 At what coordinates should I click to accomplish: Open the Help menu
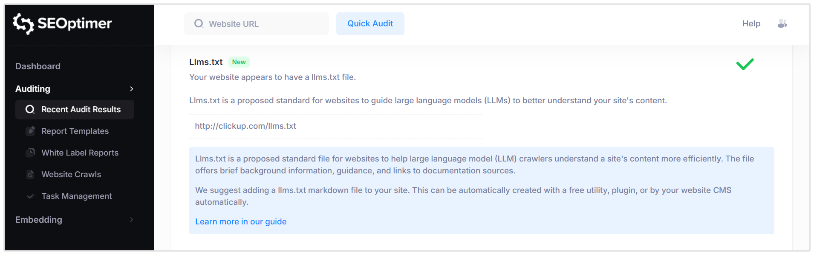click(751, 24)
